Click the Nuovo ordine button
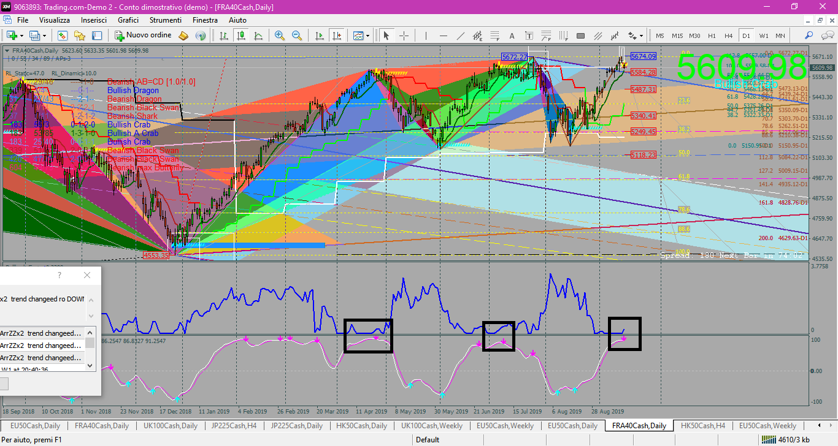Viewport: 838px width, 446px height. (143, 36)
